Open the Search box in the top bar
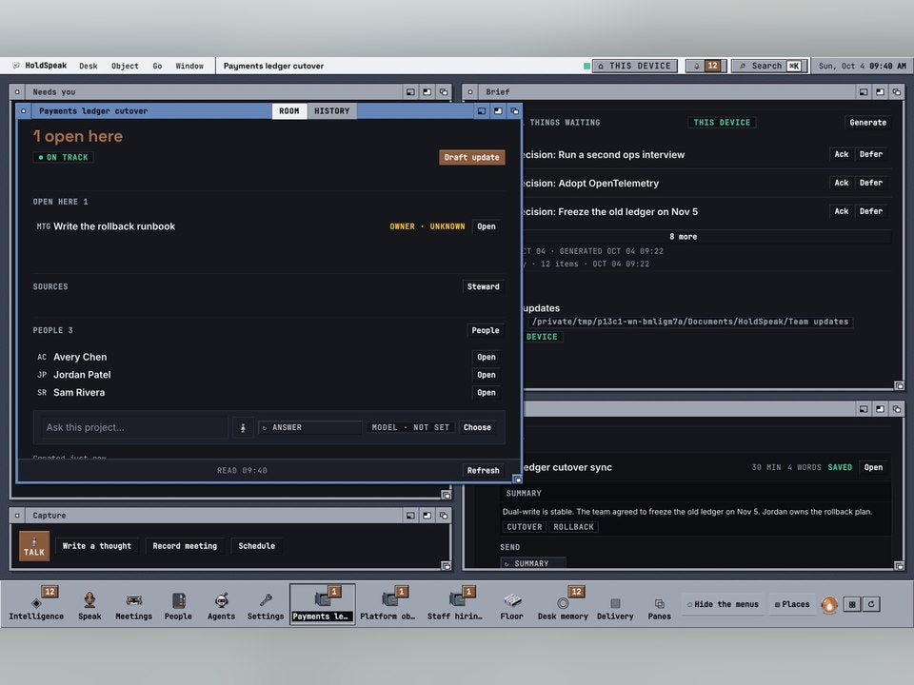Screen dimensions: 914x685 click(769, 66)
